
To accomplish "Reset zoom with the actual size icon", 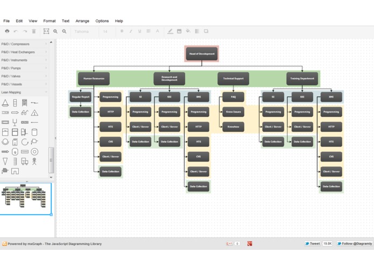I will pyautogui.click(x=46, y=31).
